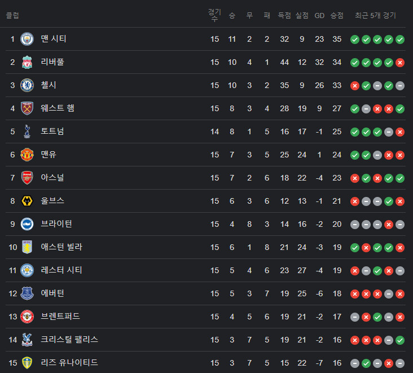Click the 승점 column header
Image resolution: width=413 pixels, height=373 pixels.
(337, 16)
